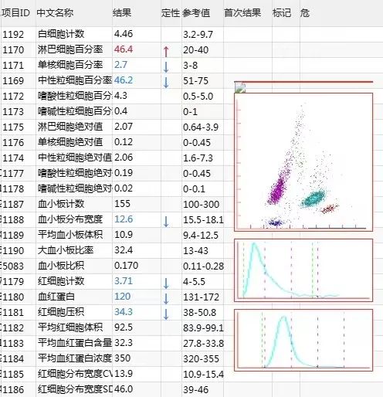Click the blue down arrow for 单核细胞百分率
This screenshot has width=383, height=397.
166,66
